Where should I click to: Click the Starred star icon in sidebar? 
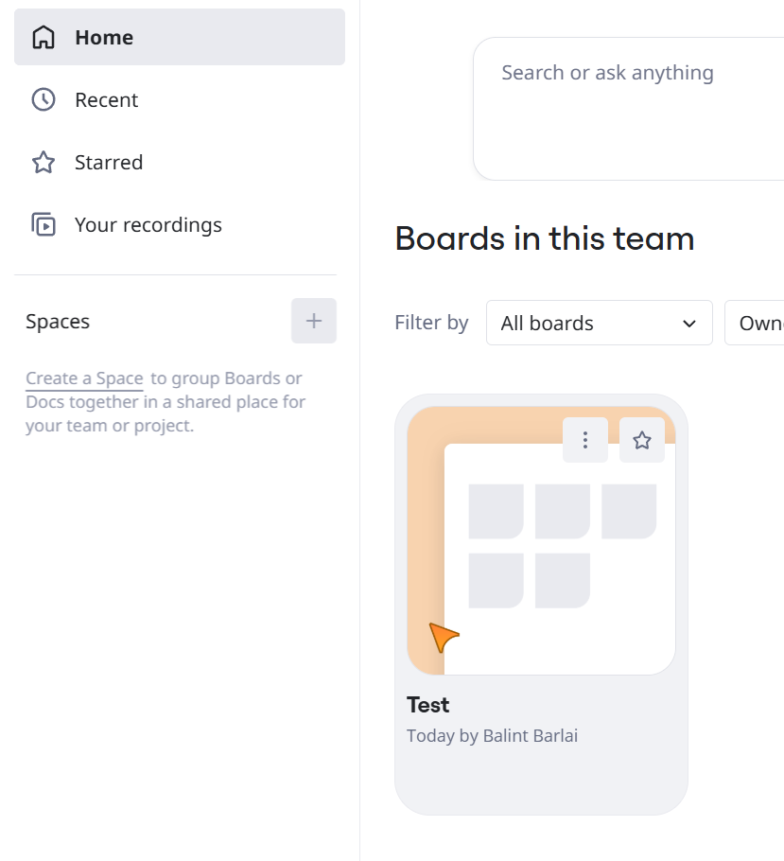tap(44, 163)
